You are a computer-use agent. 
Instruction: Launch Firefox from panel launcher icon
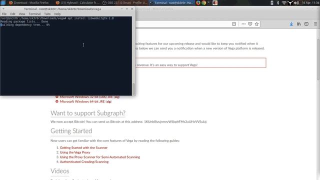[198, 2]
